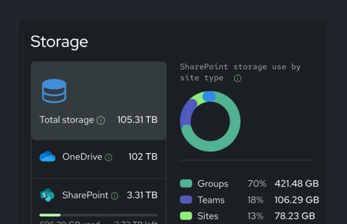Click the SharePoint logo icon
The height and width of the screenshot is (224, 347).
(x=47, y=195)
